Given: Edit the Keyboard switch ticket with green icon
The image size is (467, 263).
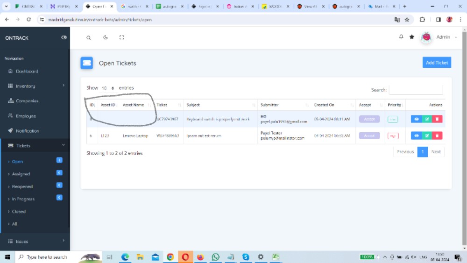Looking at the screenshot, I should pos(427,119).
